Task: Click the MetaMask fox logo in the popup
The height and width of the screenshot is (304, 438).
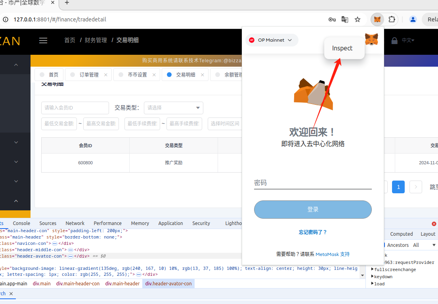Action: (x=371, y=39)
